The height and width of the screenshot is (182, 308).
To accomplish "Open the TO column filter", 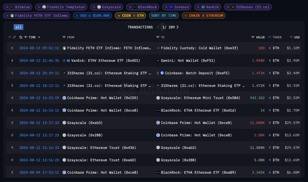I will [158, 37].
